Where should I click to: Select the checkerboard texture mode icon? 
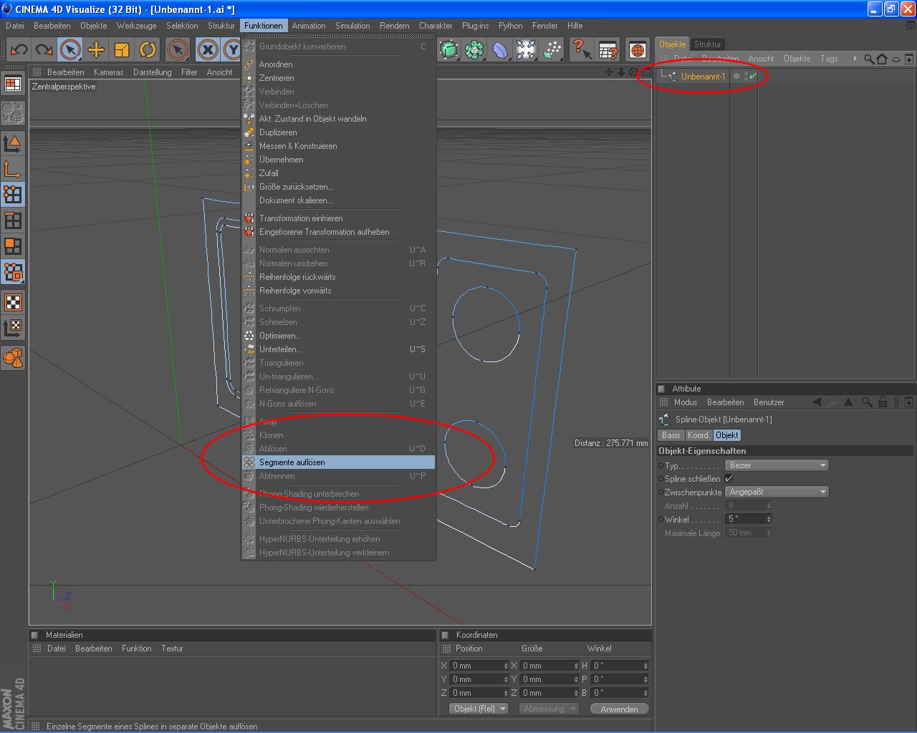pos(13,302)
